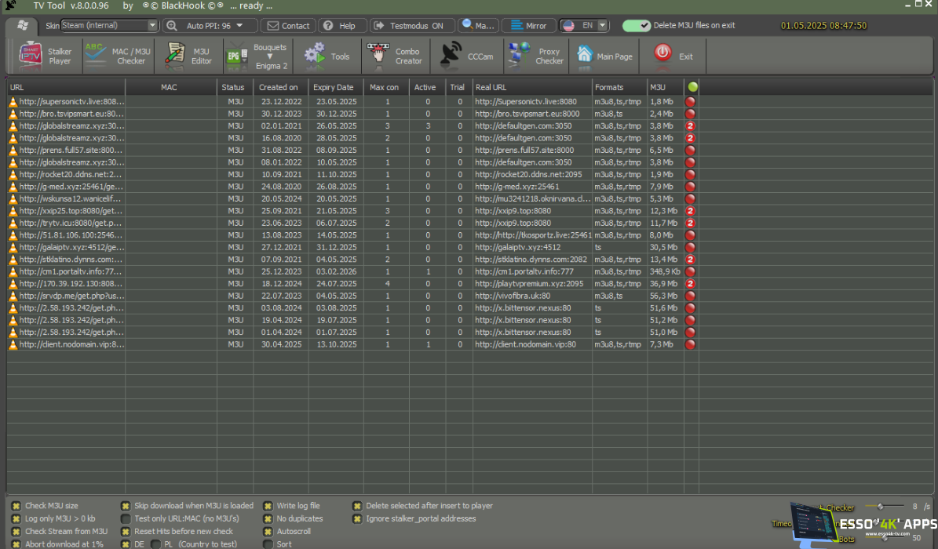Uncheck the Write log file option
This screenshot has width=938, height=549.
[268, 506]
